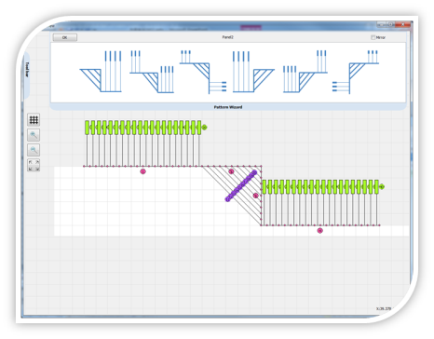Viewport: 434px width, 339px height.
Task: Click the pink marker in hatched triangle top
Action: [231, 171]
